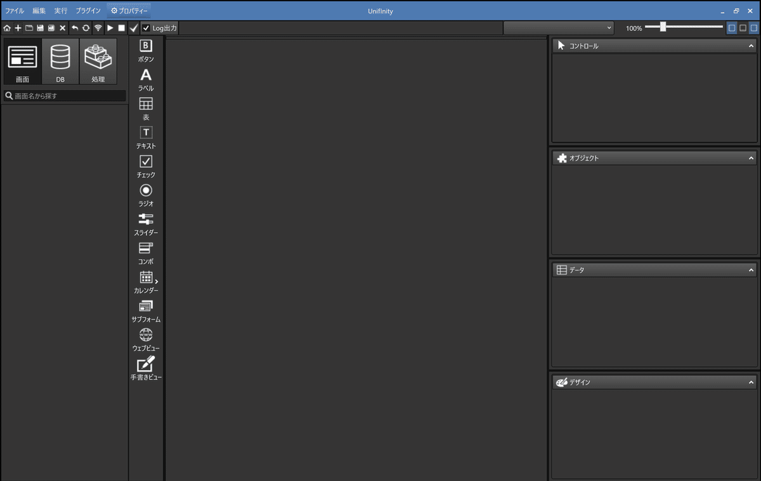Collapse the コントロール panel
The width and height of the screenshot is (761, 481).
(751, 46)
